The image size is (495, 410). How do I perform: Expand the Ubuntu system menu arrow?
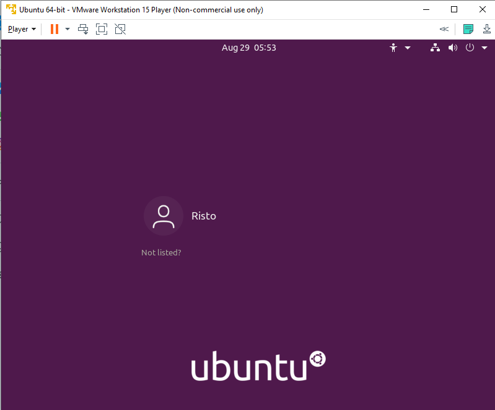pyautogui.click(x=484, y=48)
